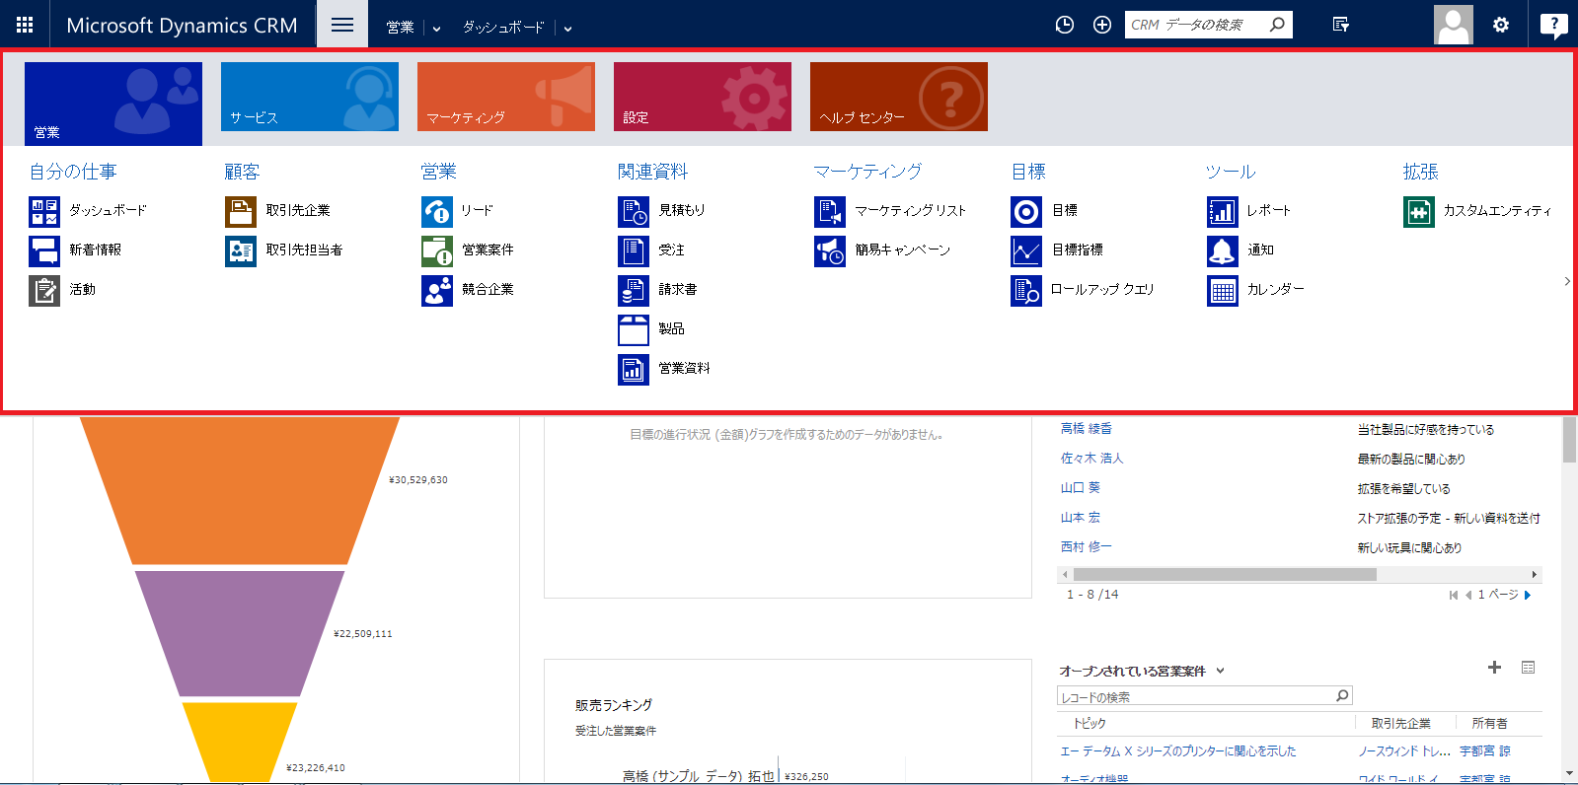Select the 営業 module tile
The width and height of the screenshot is (1578, 785).
click(x=113, y=104)
